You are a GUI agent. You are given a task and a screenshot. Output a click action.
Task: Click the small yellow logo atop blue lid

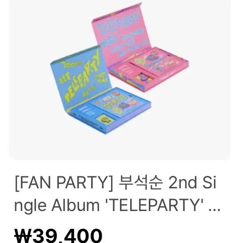71,64
